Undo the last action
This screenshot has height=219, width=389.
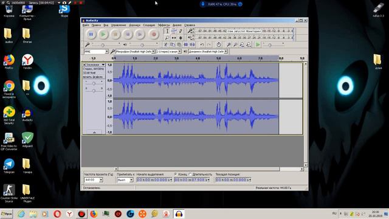(202, 44)
